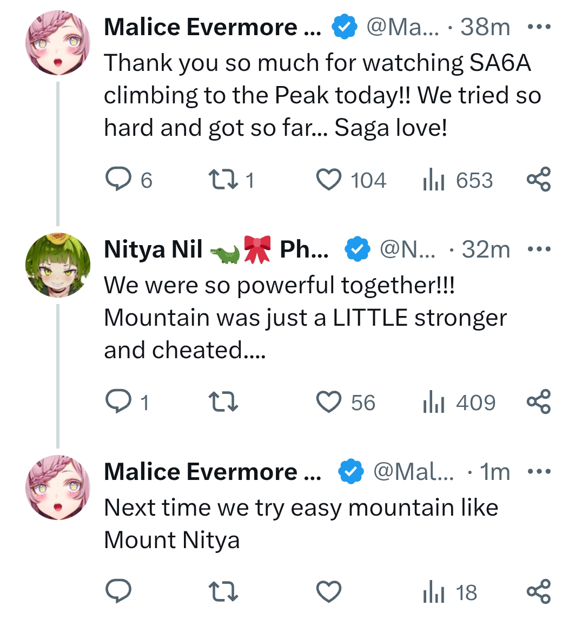Like the Mount Nitya tweet
Image resolution: width=582 pixels, height=619 pixels.
tap(329, 591)
